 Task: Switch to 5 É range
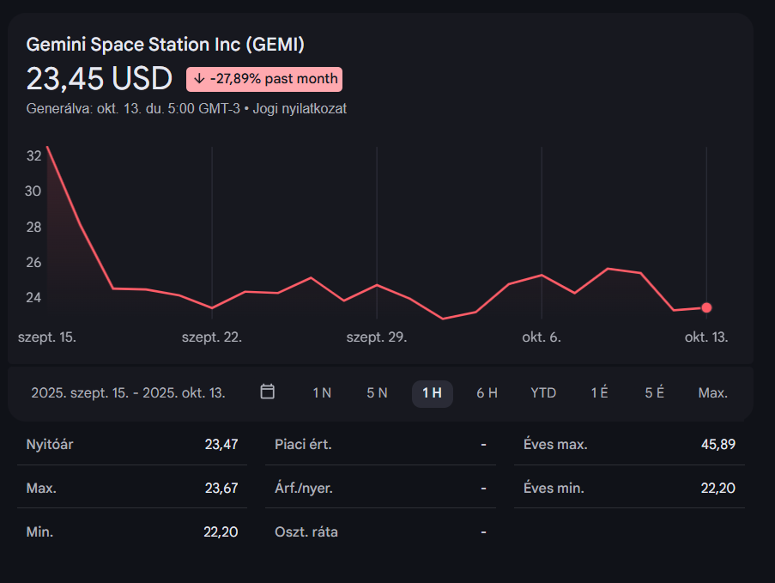coord(655,393)
